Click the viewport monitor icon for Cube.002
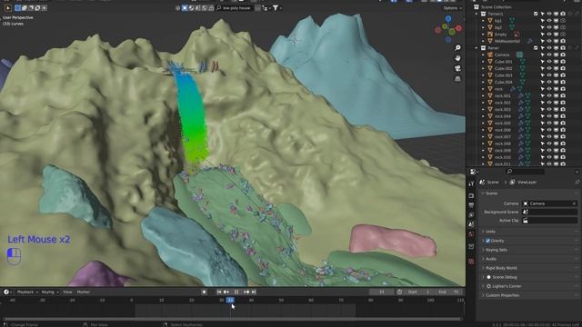The image size is (582, 327). point(556,69)
